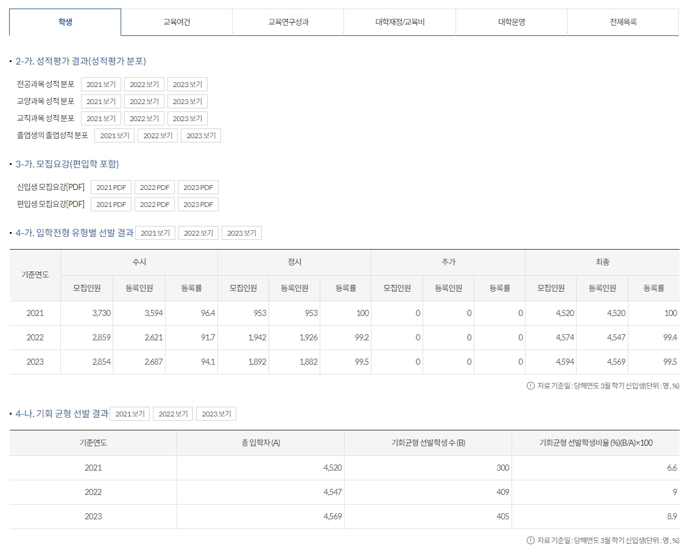Click the 총 입학자(A) column header
The height and width of the screenshot is (551, 693).
pos(261,443)
